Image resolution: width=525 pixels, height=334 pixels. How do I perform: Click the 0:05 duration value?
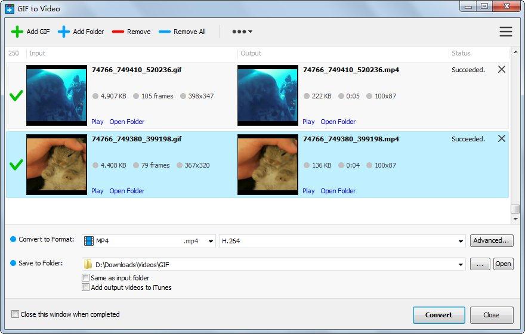coord(353,96)
